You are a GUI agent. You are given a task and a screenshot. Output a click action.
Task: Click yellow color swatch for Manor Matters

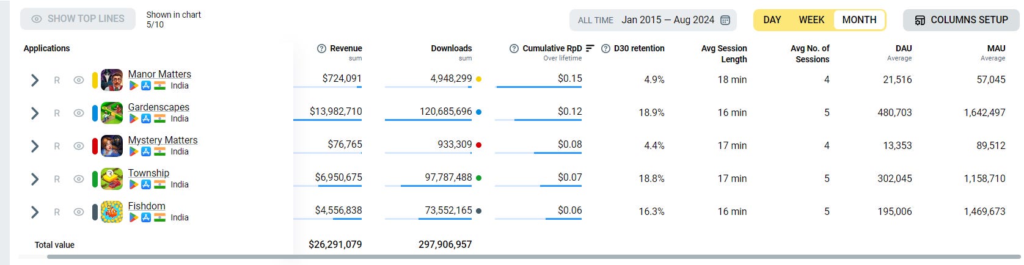pyautogui.click(x=95, y=80)
